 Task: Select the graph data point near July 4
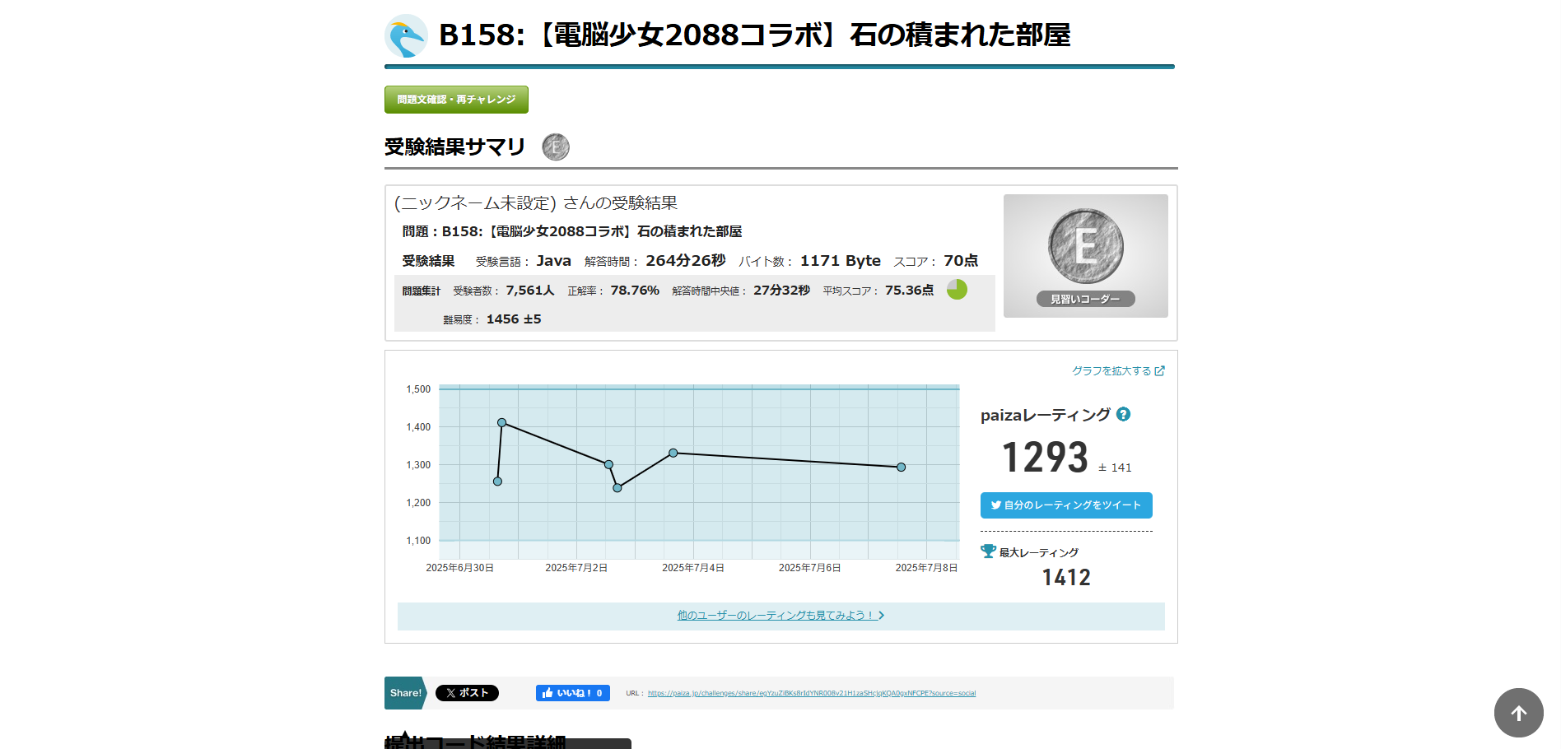pyautogui.click(x=673, y=454)
